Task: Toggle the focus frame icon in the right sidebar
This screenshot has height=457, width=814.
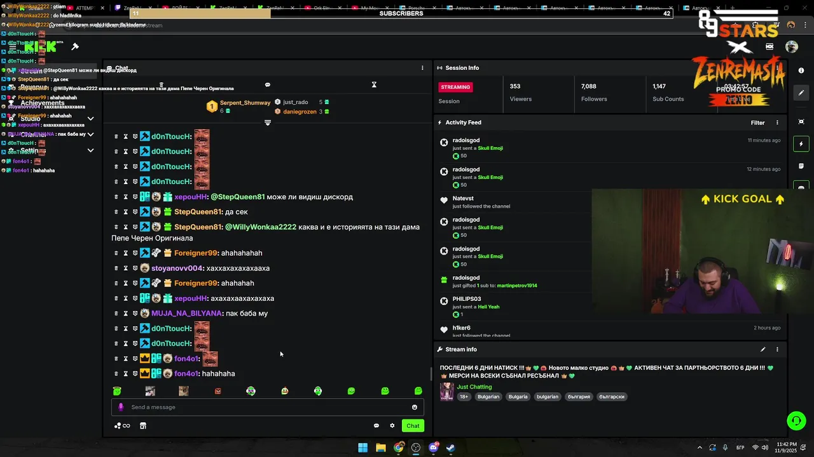Action: coord(801,121)
